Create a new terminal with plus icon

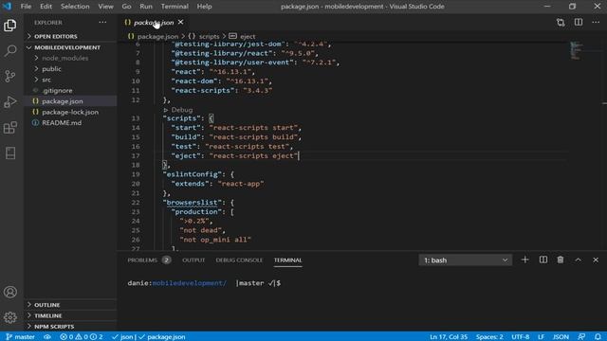[x=524, y=260]
